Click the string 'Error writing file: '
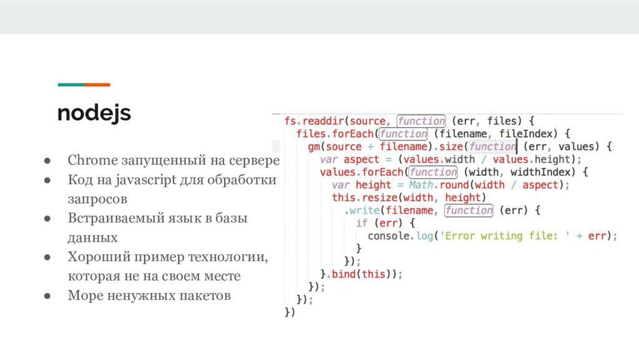 (504, 236)
